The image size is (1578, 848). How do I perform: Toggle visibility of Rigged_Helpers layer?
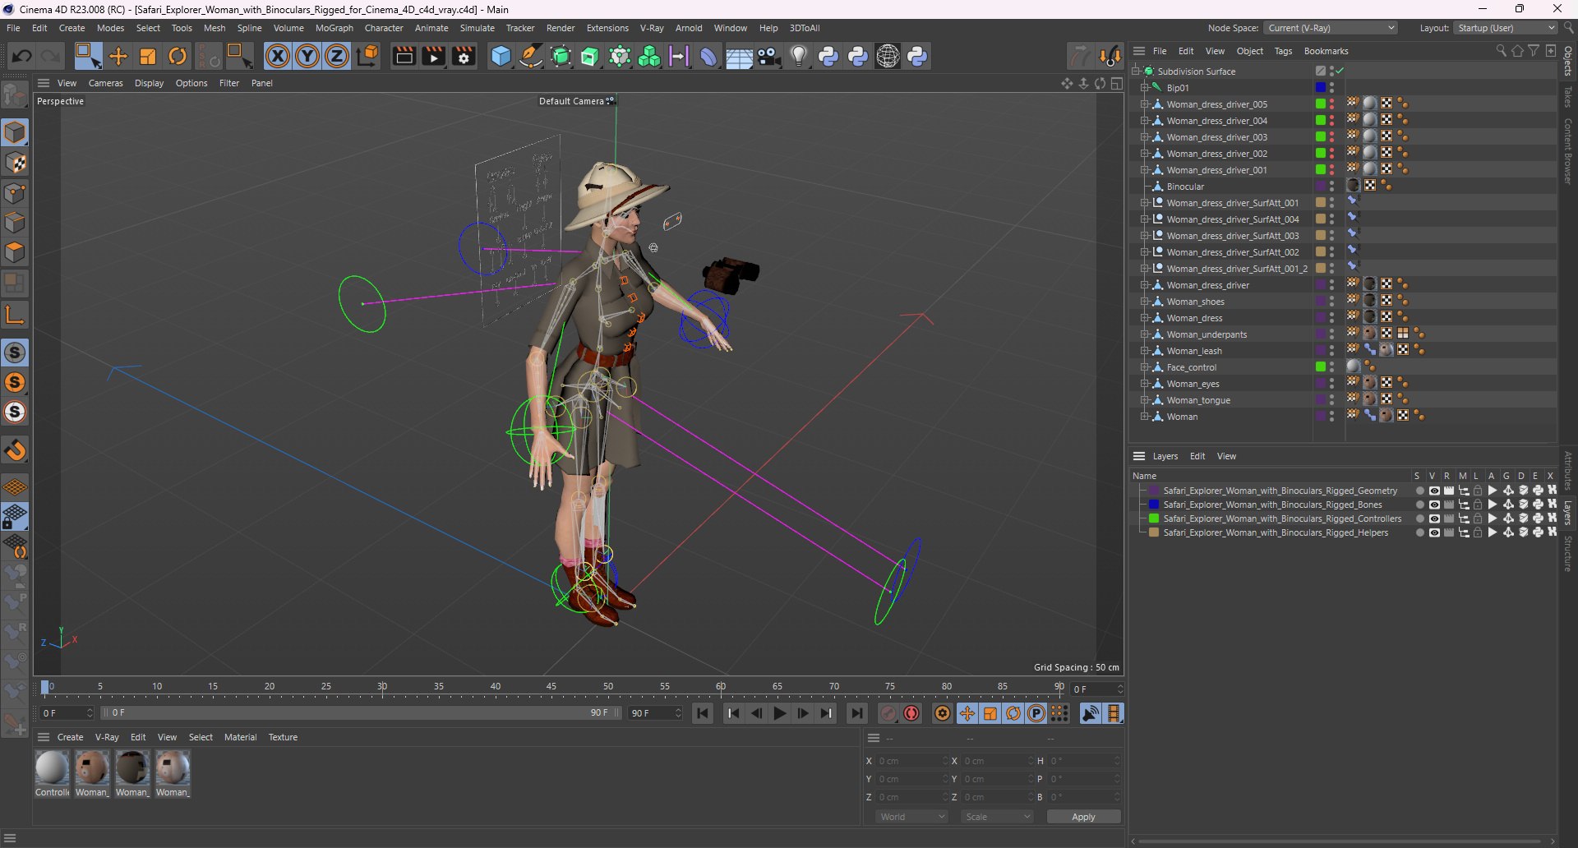pos(1434,532)
